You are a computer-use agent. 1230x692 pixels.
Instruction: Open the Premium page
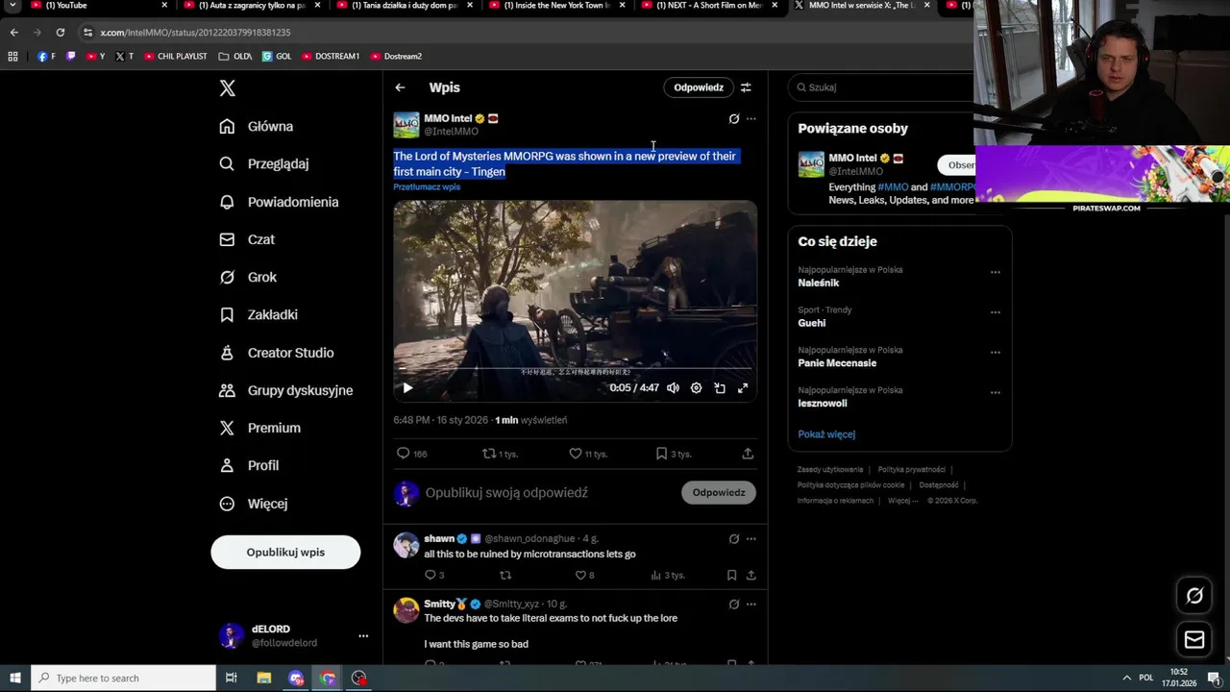(259, 428)
